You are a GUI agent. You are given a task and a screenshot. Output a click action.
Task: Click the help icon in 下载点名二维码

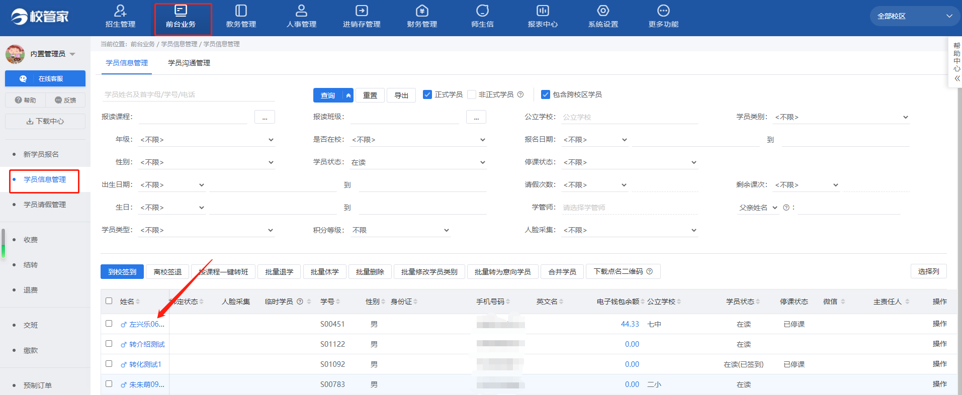click(x=650, y=271)
